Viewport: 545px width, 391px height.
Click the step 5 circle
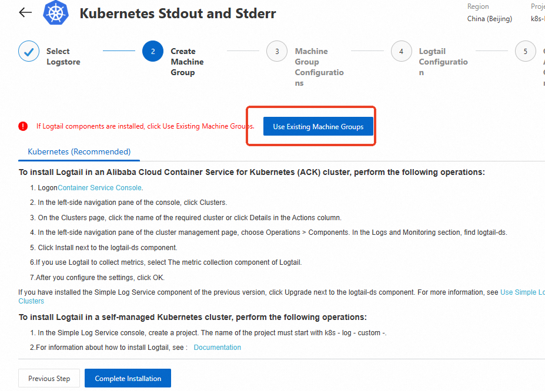point(525,52)
